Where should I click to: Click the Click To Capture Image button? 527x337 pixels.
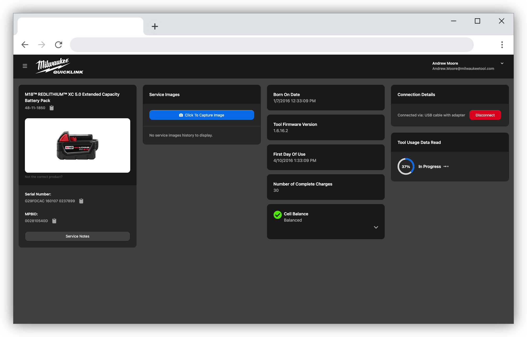(x=202, y=115)
